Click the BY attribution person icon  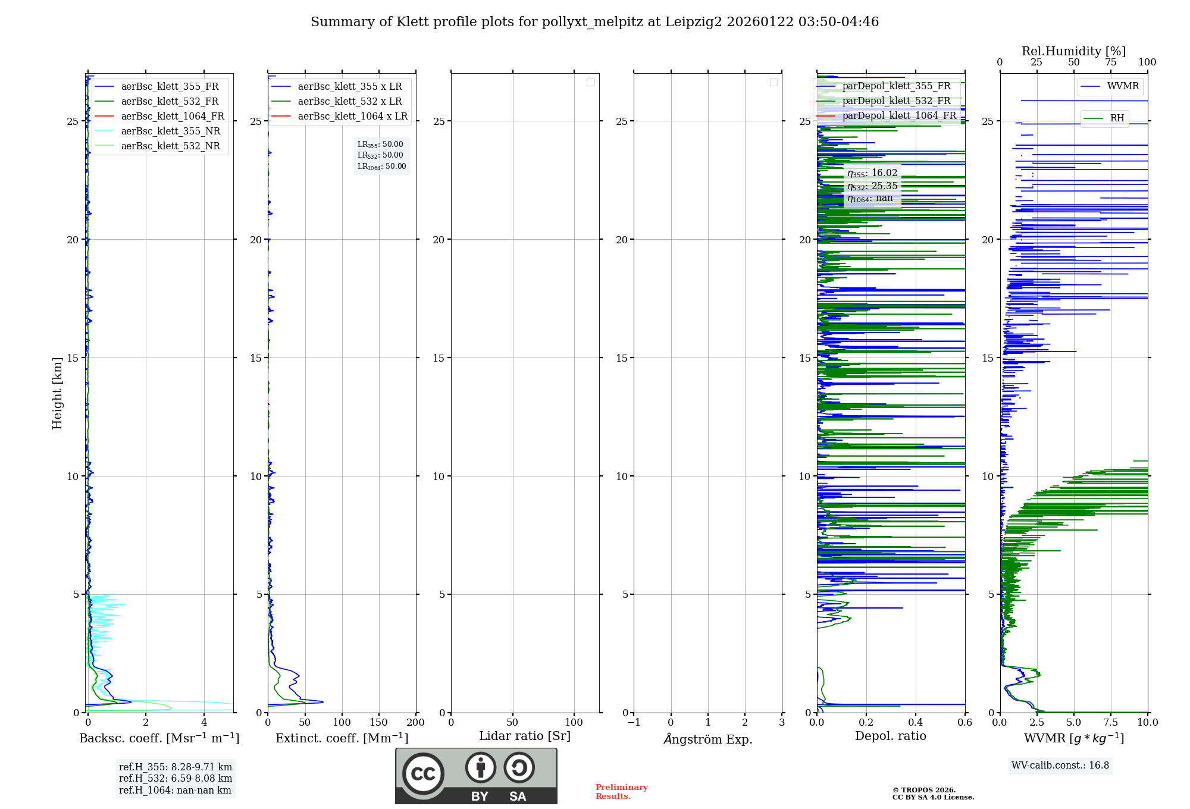pos(480,767)
